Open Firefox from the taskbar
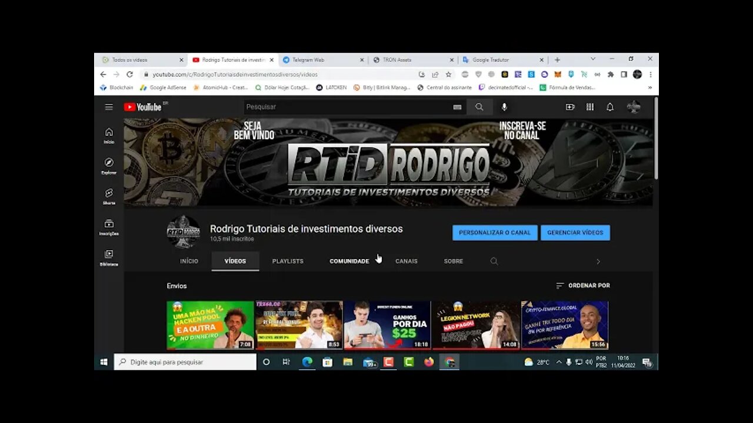The width and height of the screenshot is (753, 423). 429,362
